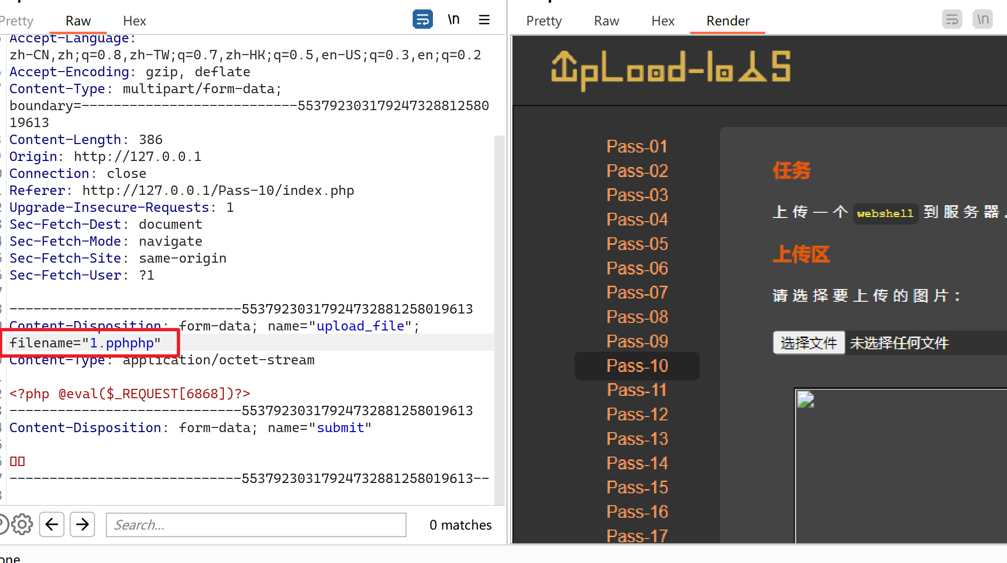This screenshot has height=563, width=1007.
Task: Toggle word wrap icon in request panel
Action: [423, 20]
